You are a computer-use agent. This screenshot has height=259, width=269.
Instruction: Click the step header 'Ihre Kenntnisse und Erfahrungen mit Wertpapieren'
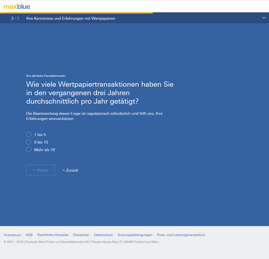click(x=71, y=18)
